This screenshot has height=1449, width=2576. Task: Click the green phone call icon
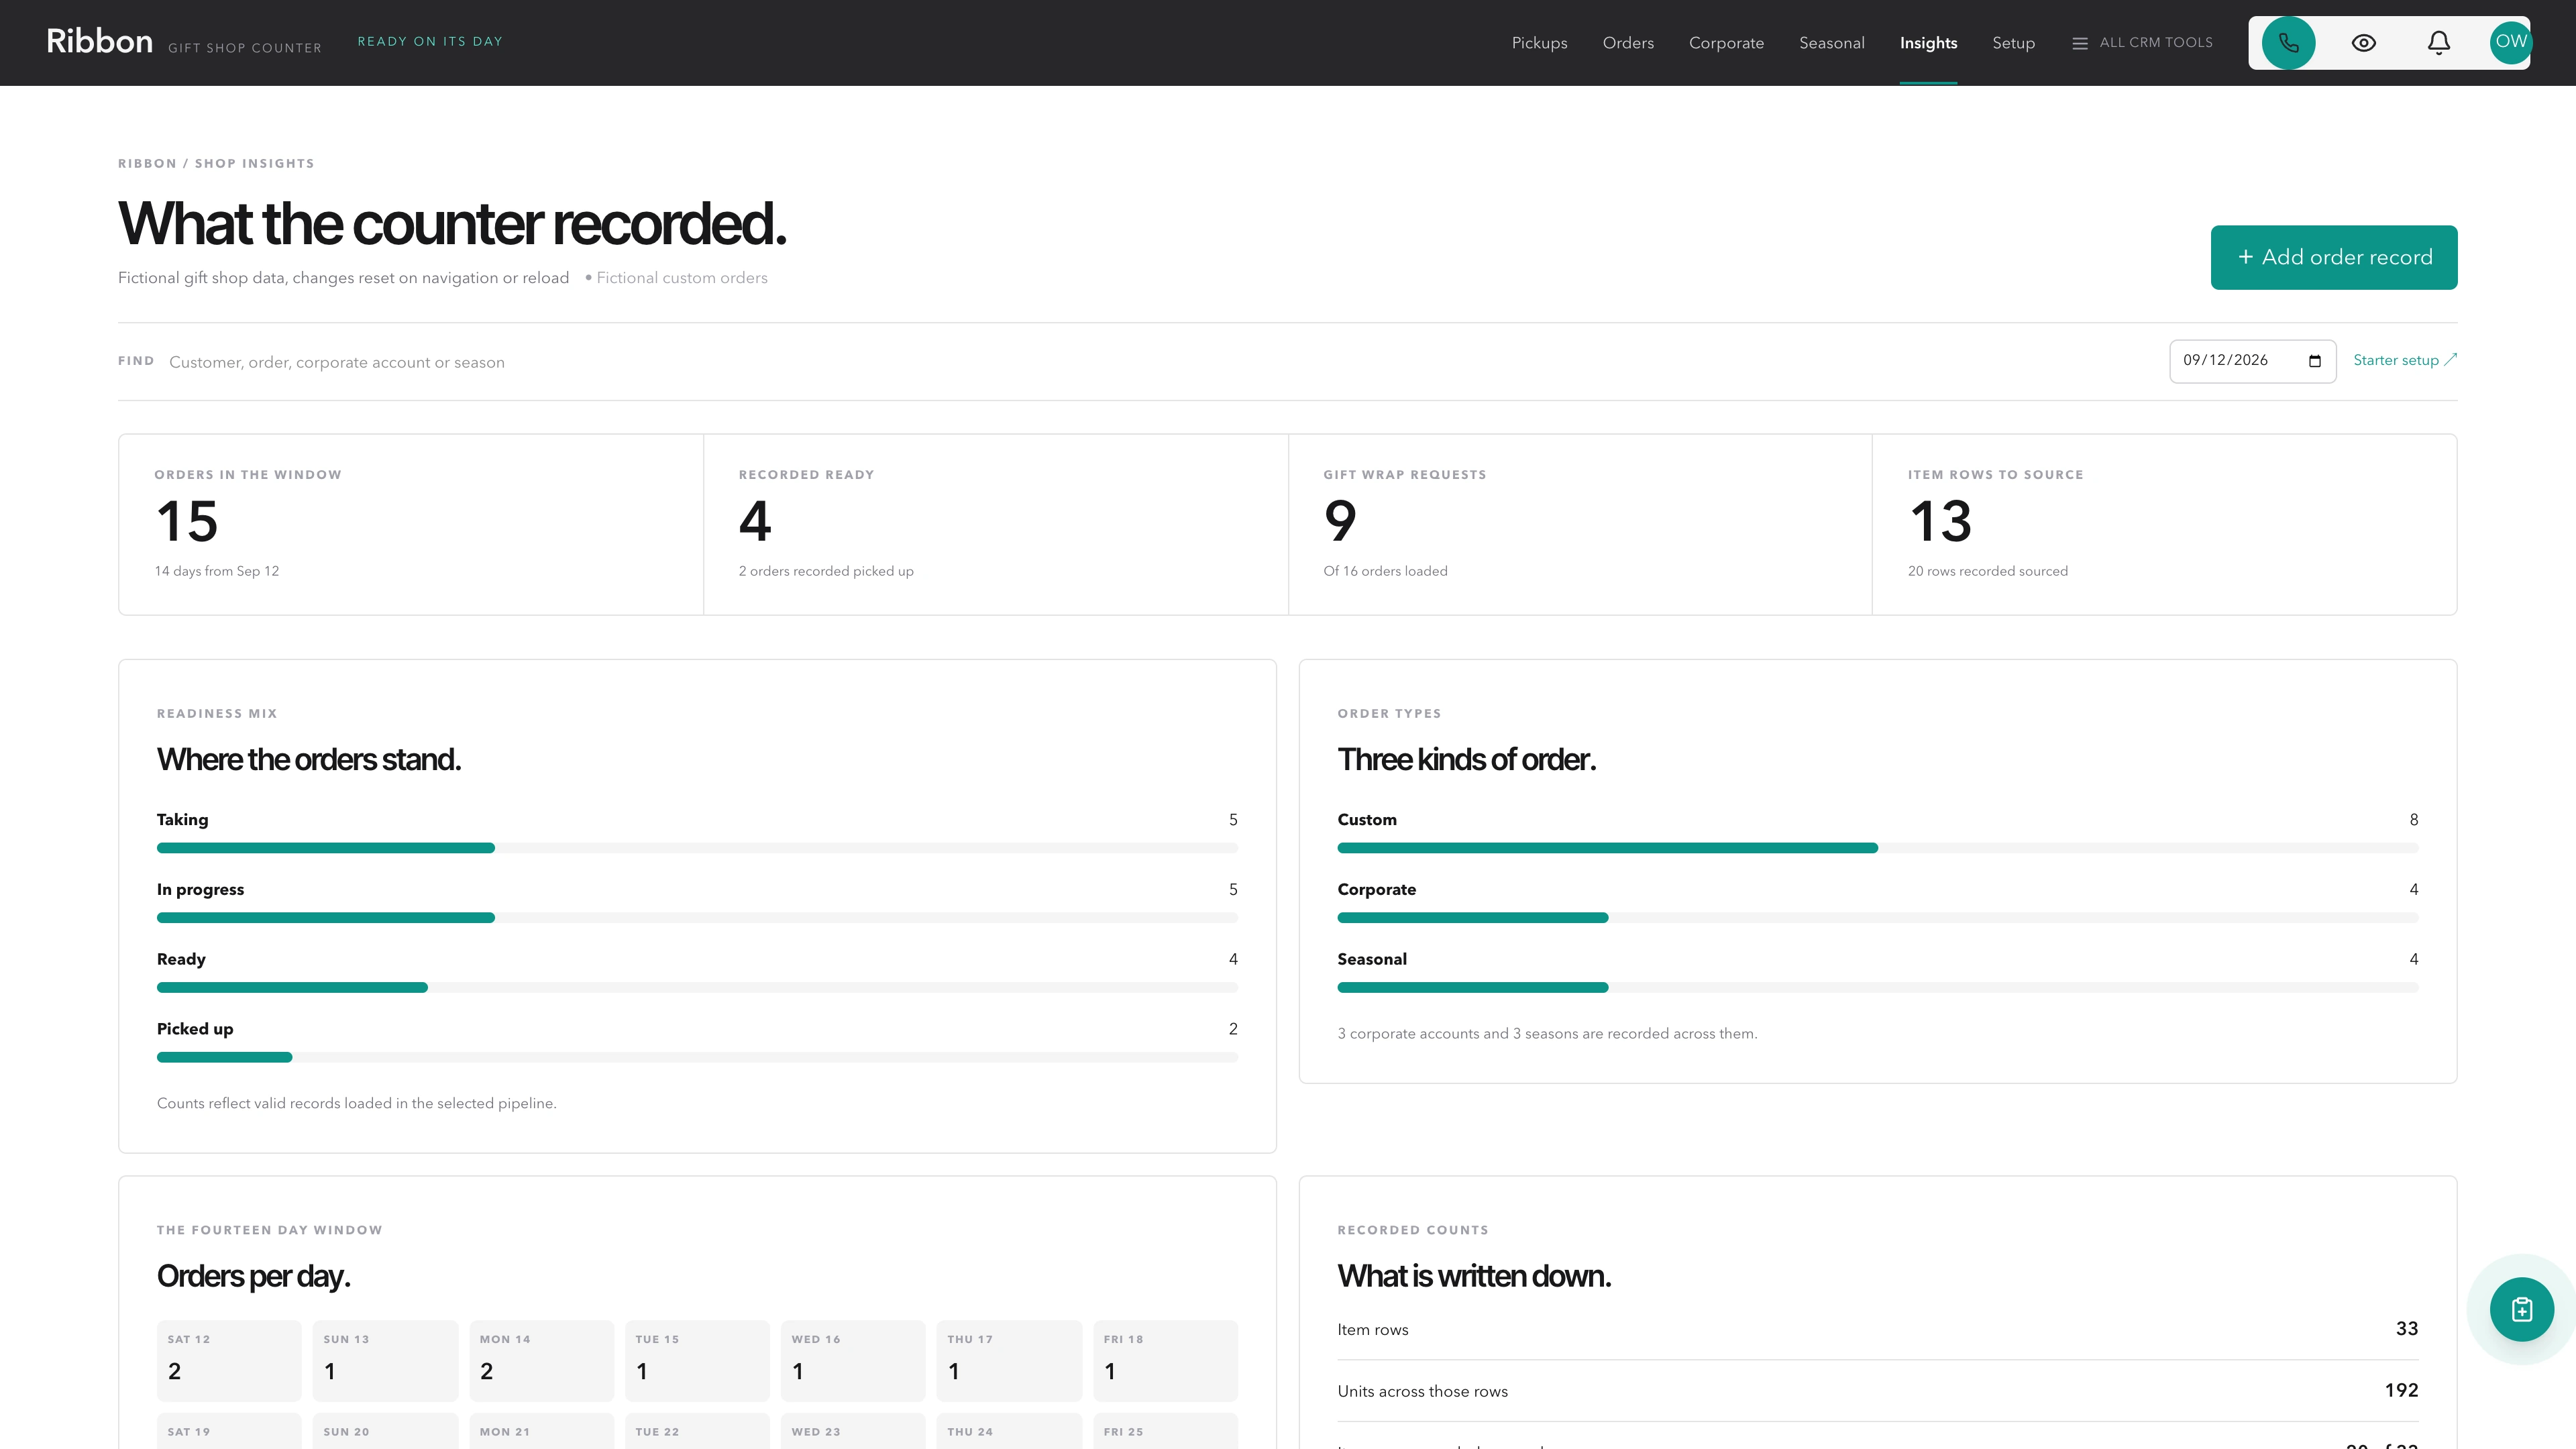pos(2288,43)
